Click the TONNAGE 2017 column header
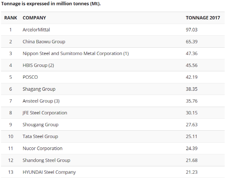The image size is (226, 178). tap(203, 18)
